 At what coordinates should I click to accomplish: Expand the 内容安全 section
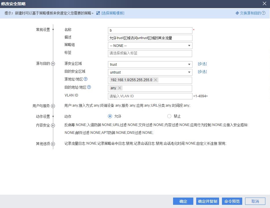[53, 125]
